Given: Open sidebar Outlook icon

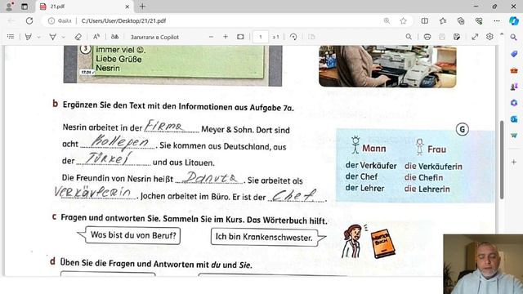Looking at the screenshot, I should [x=514, y=119].
